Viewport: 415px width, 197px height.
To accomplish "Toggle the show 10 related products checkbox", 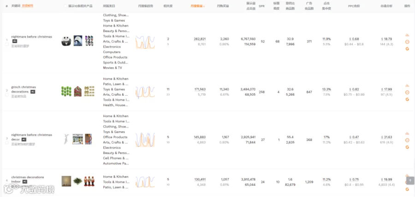I will [65, 6].
